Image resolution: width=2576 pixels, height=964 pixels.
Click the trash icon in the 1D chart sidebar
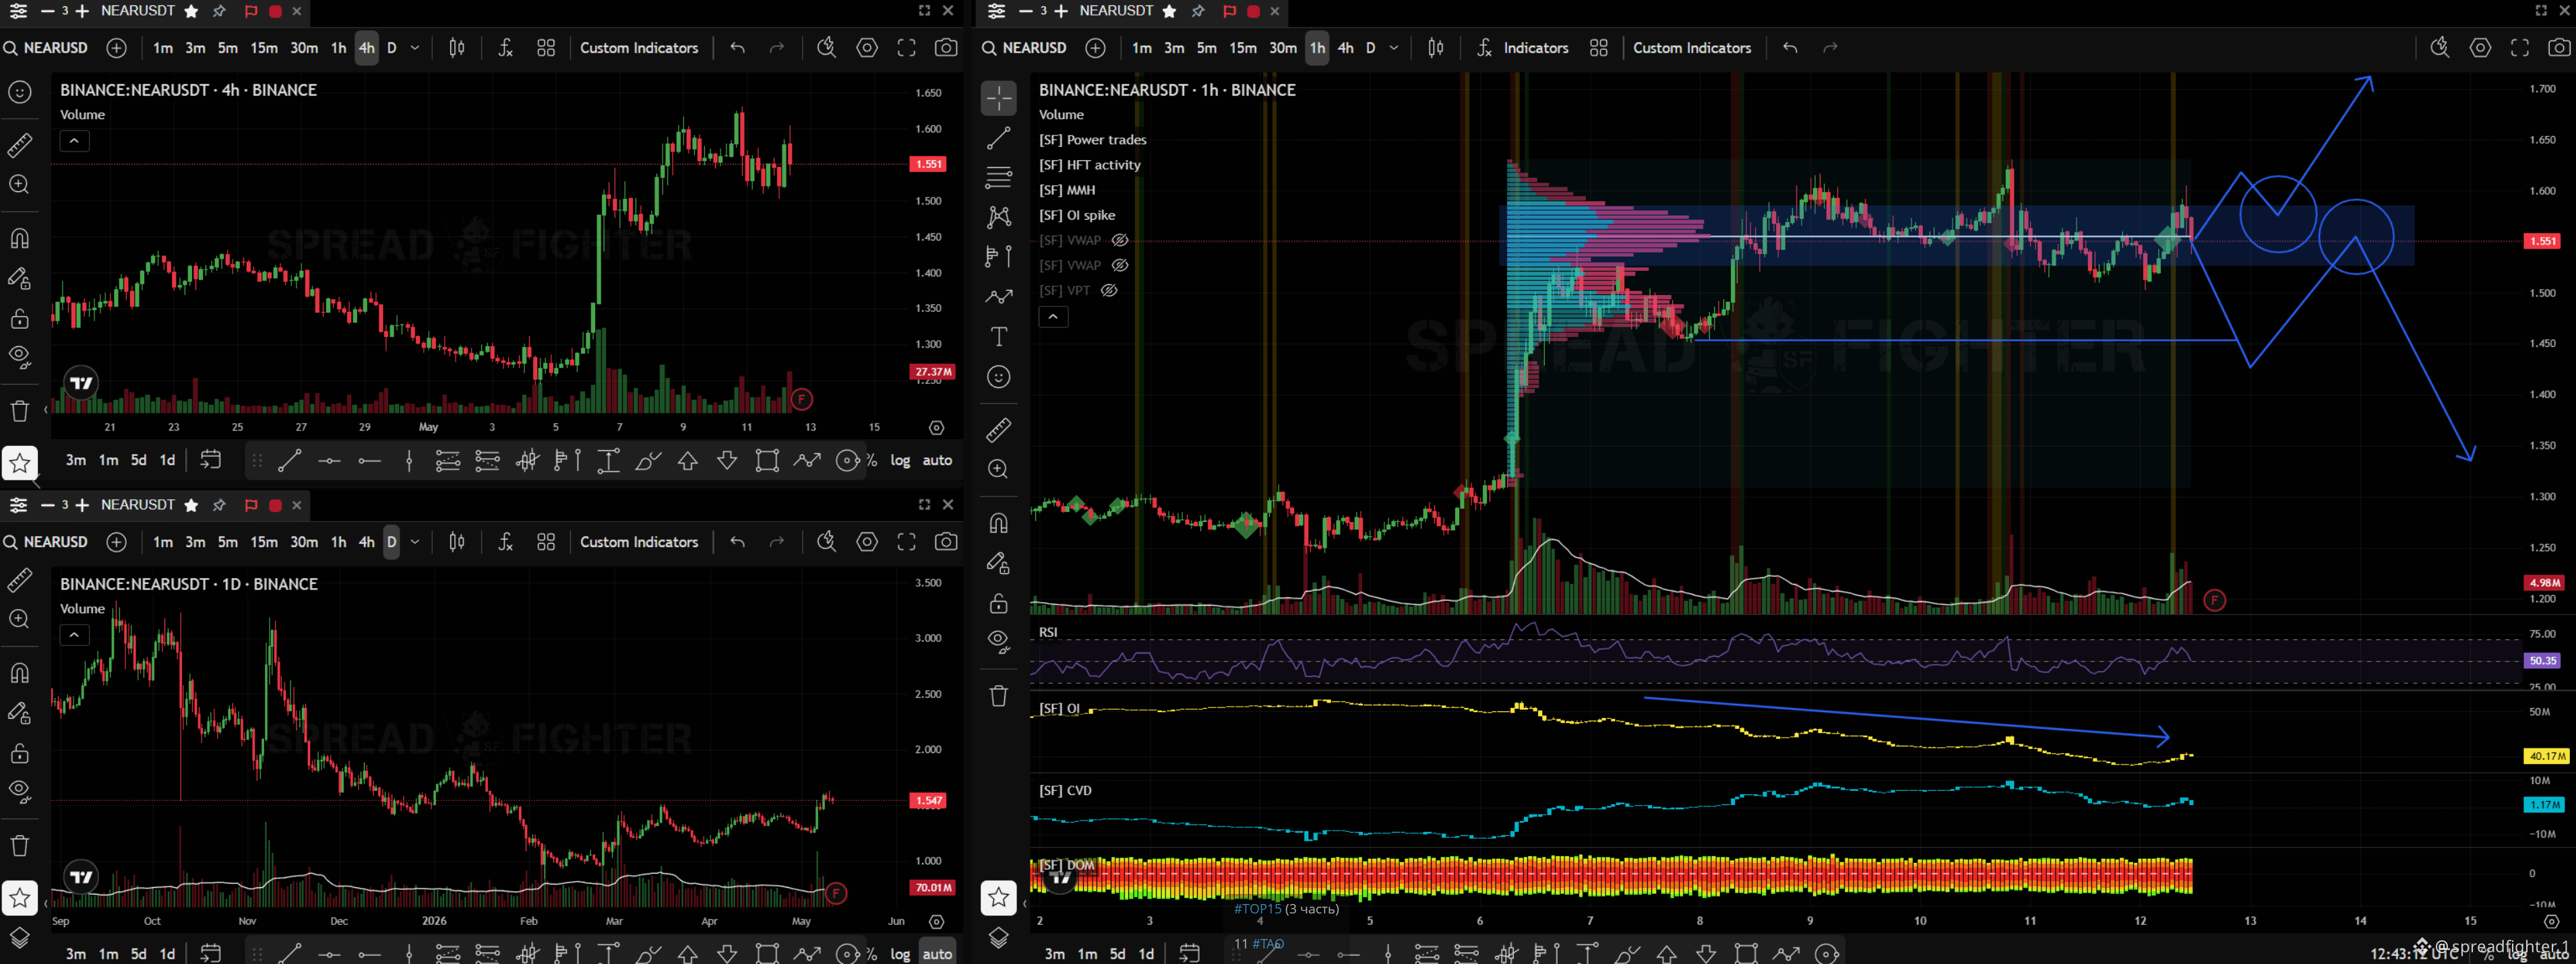click(x=19, y=846)
